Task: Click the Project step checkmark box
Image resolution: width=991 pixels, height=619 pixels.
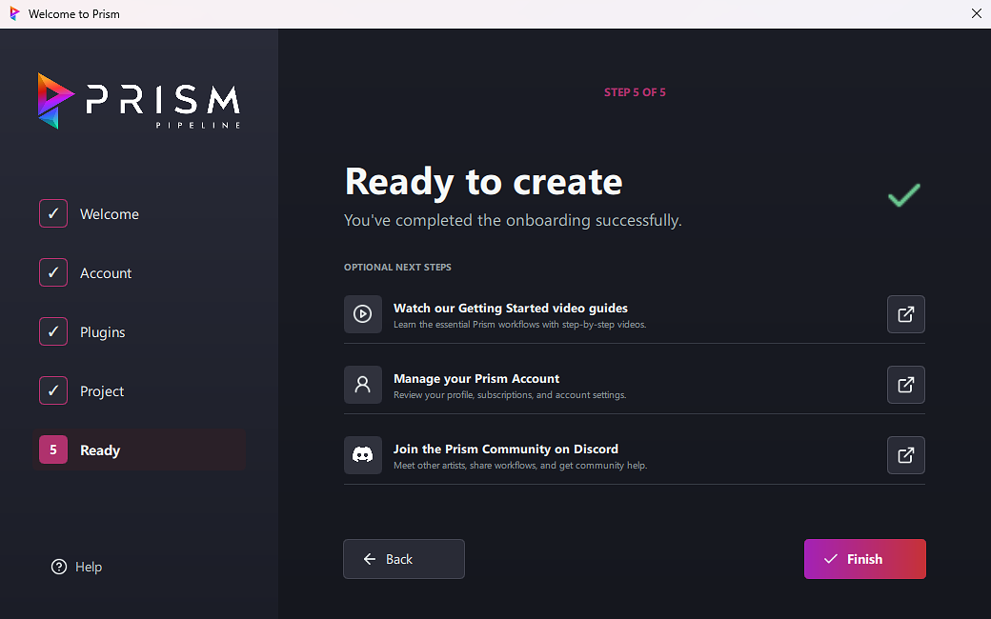Action: click(53, 391)
